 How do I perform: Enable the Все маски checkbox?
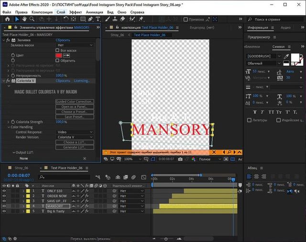click(x=58, y=50)
